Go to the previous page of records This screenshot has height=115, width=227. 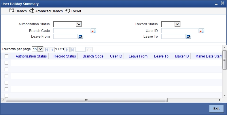click(52, 49)
